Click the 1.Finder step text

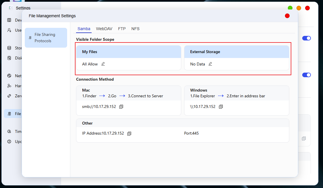pyautogui.click(x=89, y=96)
